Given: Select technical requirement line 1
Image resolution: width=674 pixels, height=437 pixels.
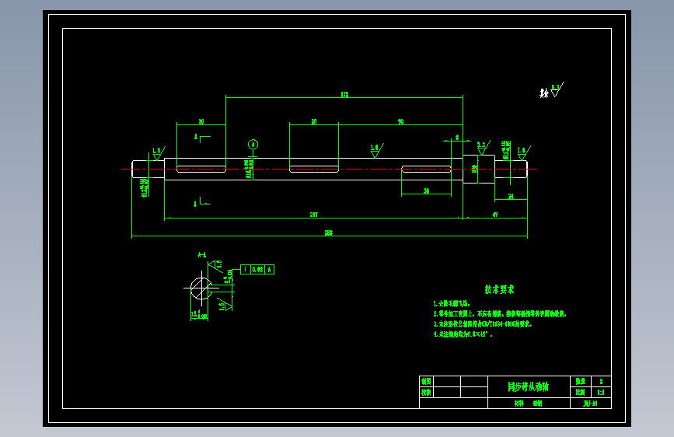Looking at the screenshot, I should pyautogui.click(x=452, y=304).
